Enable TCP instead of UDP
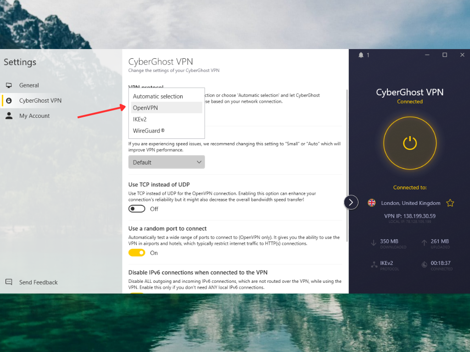This screenshot has width=470, height=352. (x=136, y=209)
